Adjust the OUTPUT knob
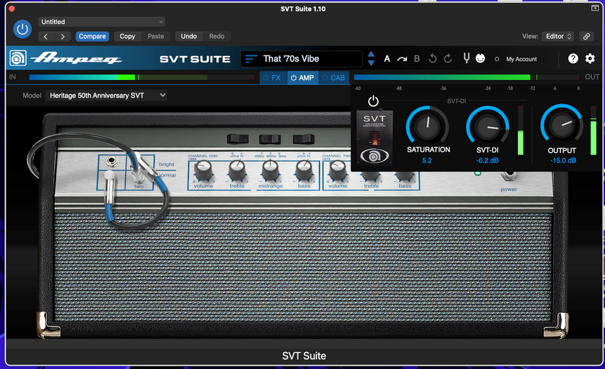 [x=562, y=125]
